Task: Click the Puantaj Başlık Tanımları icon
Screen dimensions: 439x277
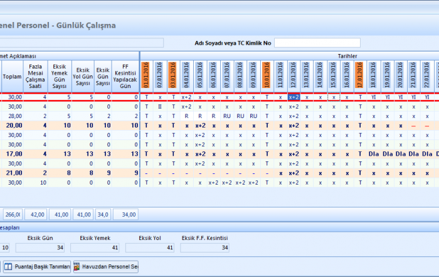Action: [x=8, y=266]
